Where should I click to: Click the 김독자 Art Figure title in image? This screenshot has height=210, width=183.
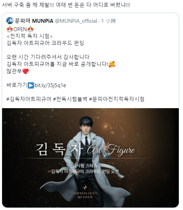point(85,149)
